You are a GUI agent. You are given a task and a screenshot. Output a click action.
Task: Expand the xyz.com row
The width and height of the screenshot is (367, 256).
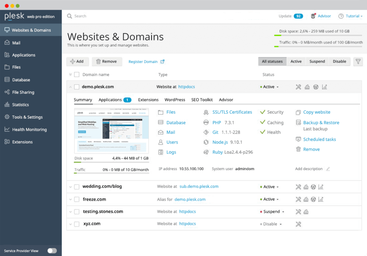click(x=70, y=224)
